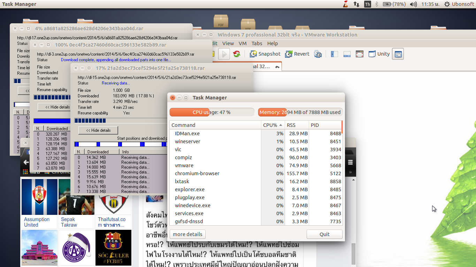
Task: Take a VMware Snapshot
Action: click(265, 54)
